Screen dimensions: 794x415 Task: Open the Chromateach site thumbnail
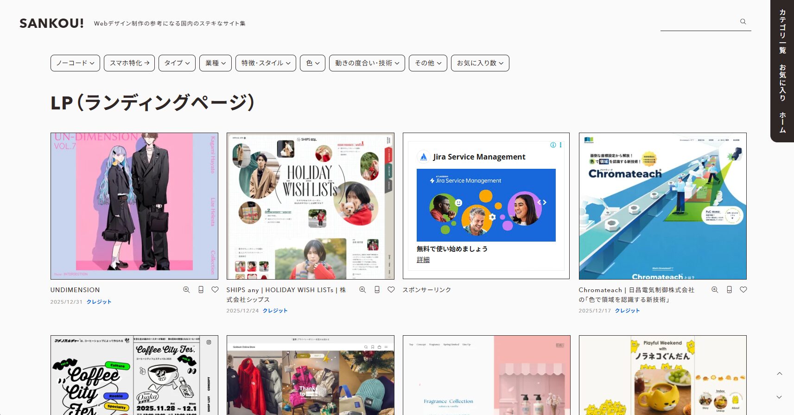(x=662, y=206)
